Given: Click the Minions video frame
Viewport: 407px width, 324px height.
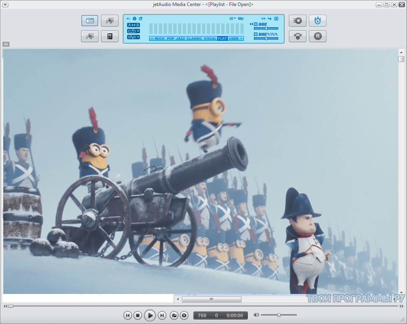Looking at the screenshot, I should (x=200, y=172).
